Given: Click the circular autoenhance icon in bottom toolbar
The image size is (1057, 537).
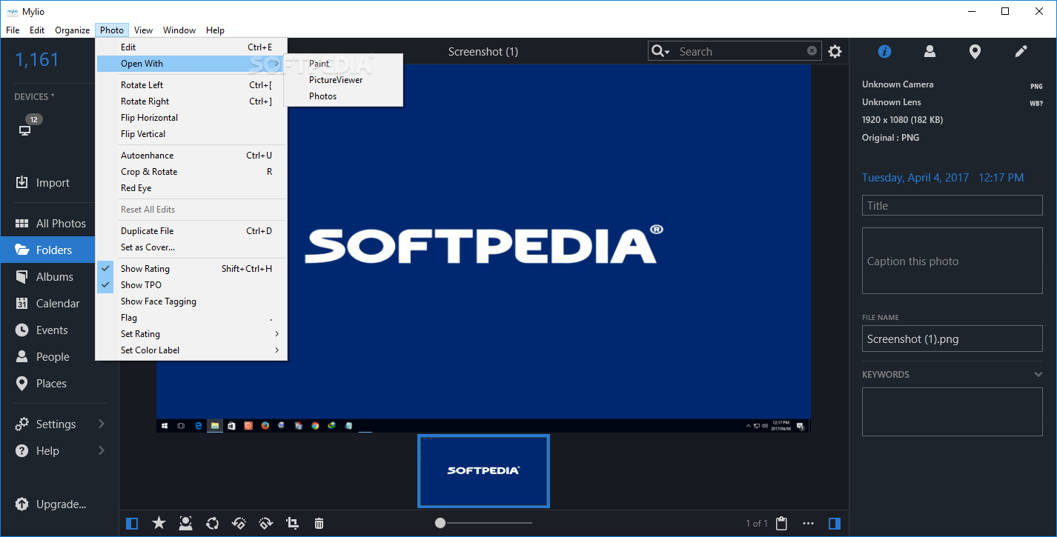Looking at the screenshot, I should [x=212, y=524].
